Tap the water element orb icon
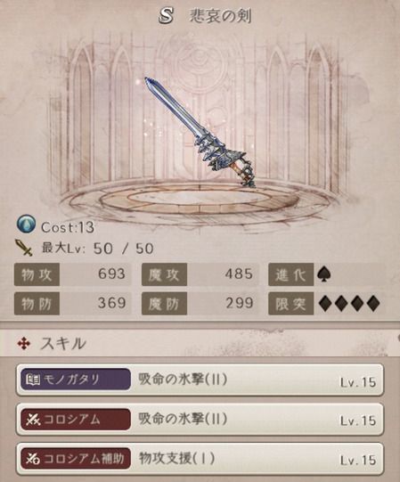 [x=26, y=225]
